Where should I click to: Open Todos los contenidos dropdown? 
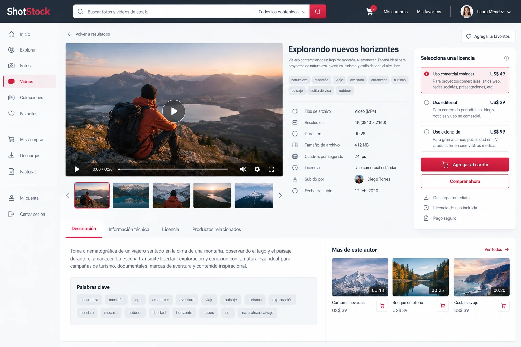[282, 12]
